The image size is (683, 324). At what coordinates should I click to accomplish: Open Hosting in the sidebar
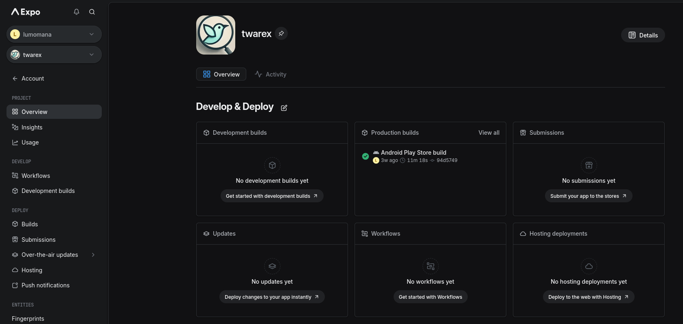pyautogui.click(x=32, y=270)
